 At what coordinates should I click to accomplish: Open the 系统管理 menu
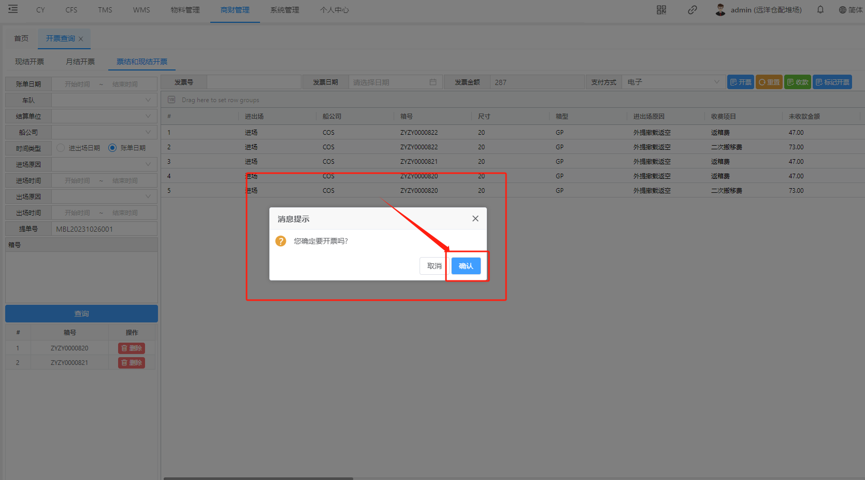284,10
